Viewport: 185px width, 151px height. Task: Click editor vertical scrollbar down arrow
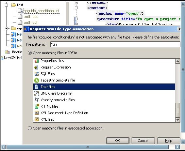pyautogui.click(x=183, y=142)
